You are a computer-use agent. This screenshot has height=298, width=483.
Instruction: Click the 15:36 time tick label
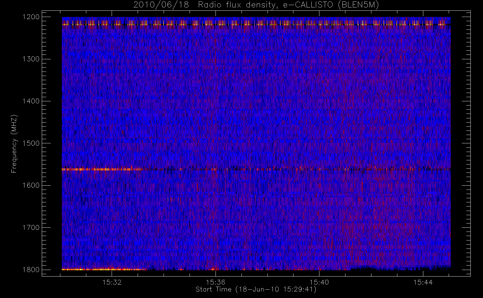216,282
